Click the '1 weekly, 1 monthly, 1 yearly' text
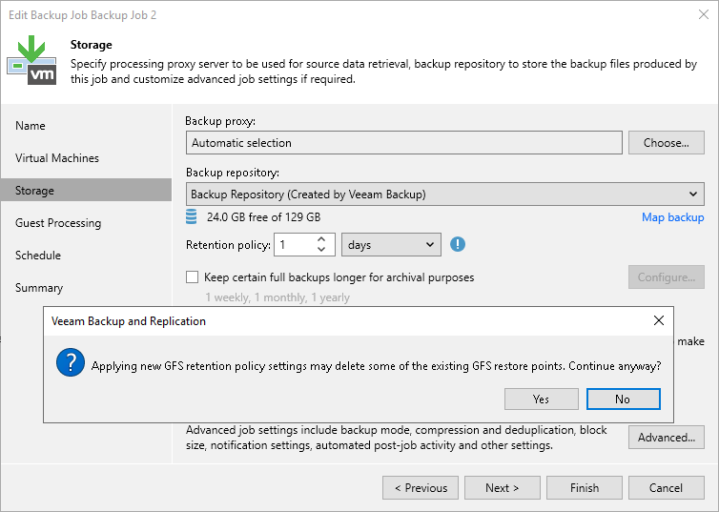Image resolution: width=719 pixels, height=512 pixels. 277,297
